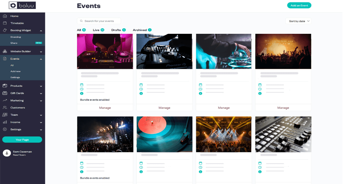Click the Home icon in the sidebar
The image size is (343, 184).
click(4, 16)
